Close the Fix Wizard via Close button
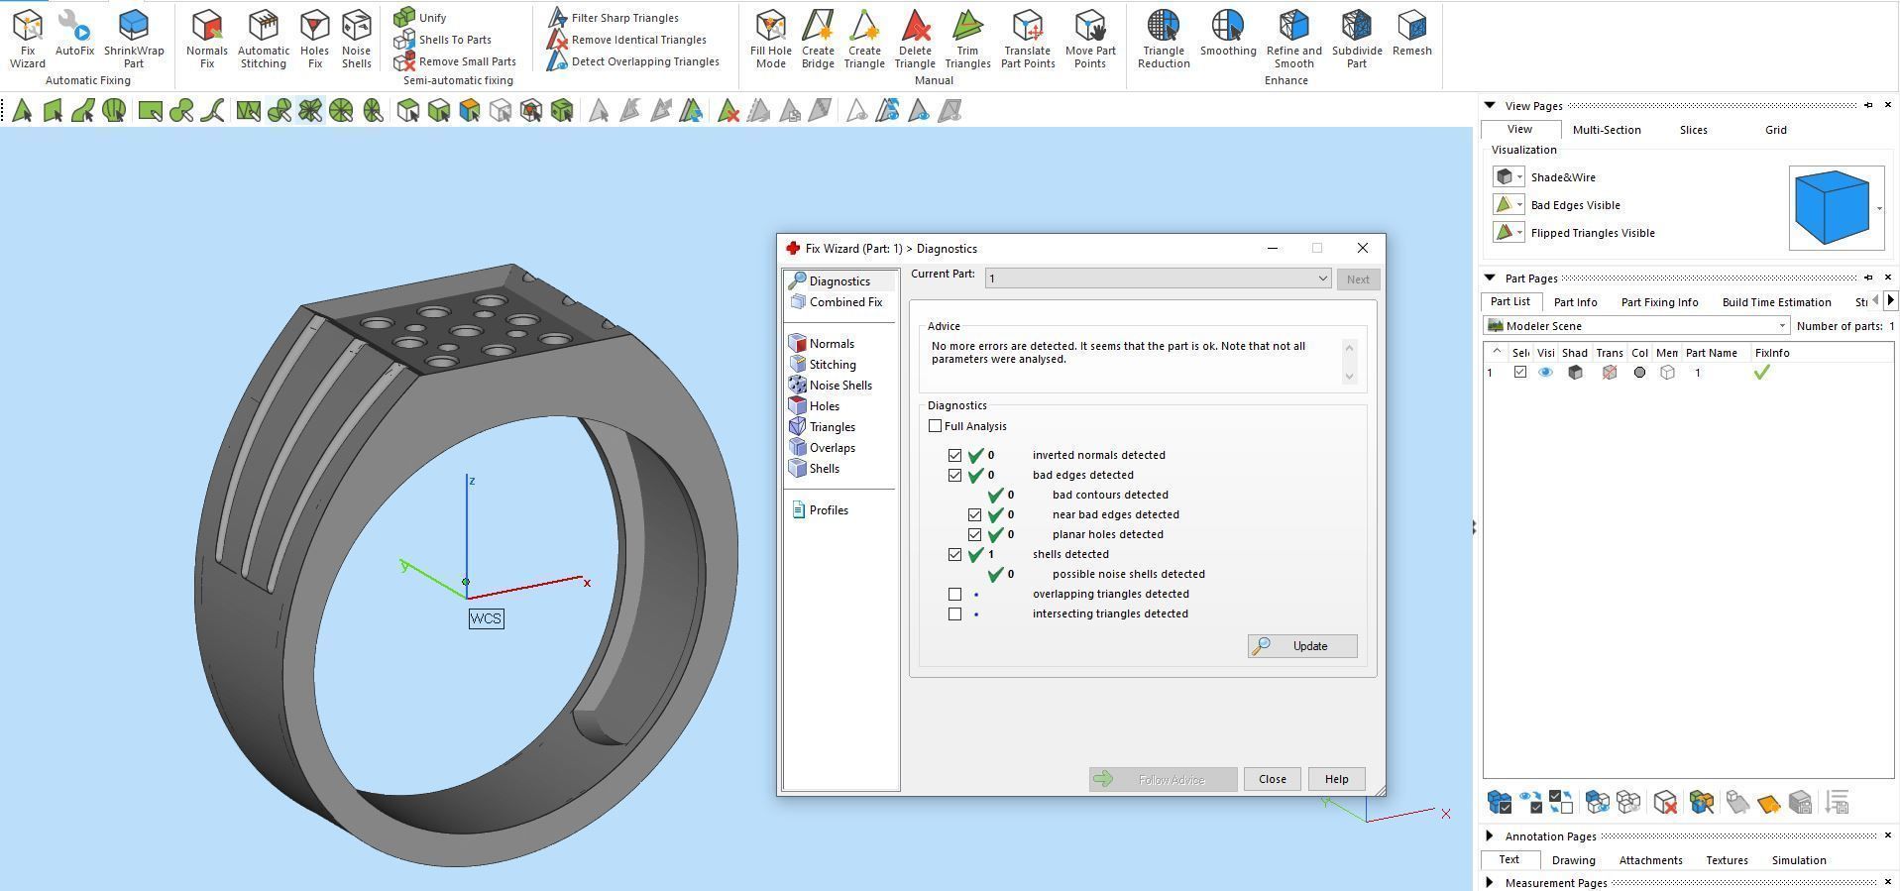1900x891 pixels. point(1273,779)
